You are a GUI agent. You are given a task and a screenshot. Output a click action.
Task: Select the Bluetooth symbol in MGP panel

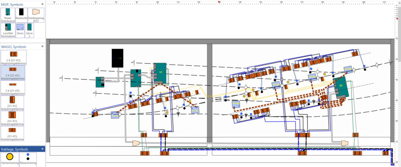(x=21, y=14)
